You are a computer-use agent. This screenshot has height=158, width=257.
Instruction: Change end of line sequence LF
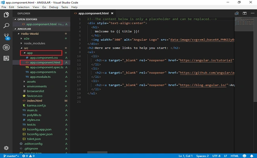click(x=225, y=156)
